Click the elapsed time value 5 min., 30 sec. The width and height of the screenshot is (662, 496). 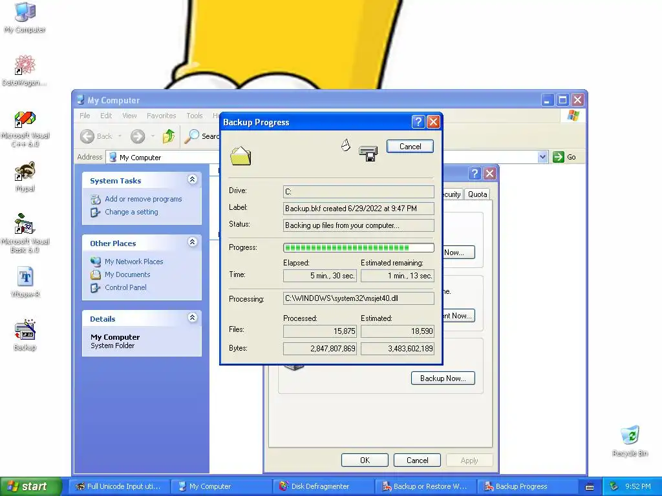click(320, 276)
